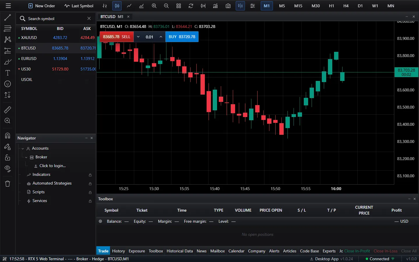Click Click to login… item

[53, 166]
